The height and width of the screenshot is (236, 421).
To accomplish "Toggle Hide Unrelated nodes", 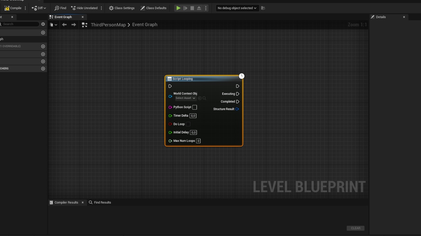I will [x=84, y=8].
